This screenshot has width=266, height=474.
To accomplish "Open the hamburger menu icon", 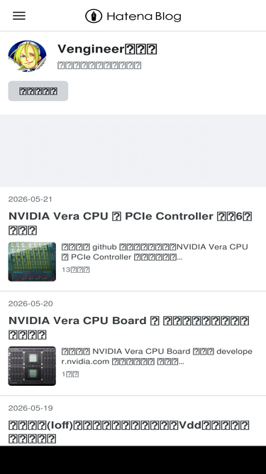I will (x=19, y=16).
